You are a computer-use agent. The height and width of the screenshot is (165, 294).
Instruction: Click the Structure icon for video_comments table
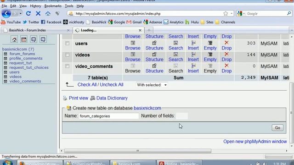point(154,66)
